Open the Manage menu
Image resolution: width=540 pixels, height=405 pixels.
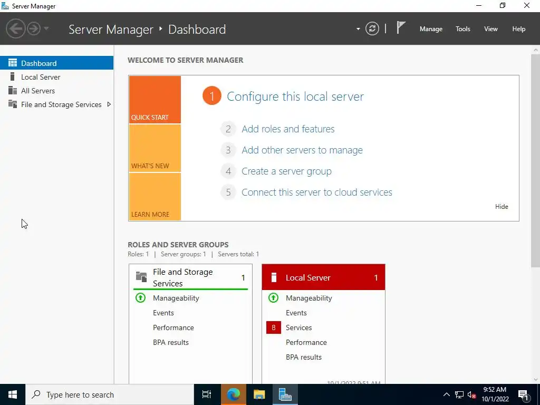click(x=431, y=29)
